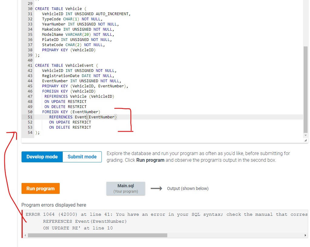Click 'StateCode CHAR(2) NOT NULL,' line
310x247 pixels.
coord(73,45)
